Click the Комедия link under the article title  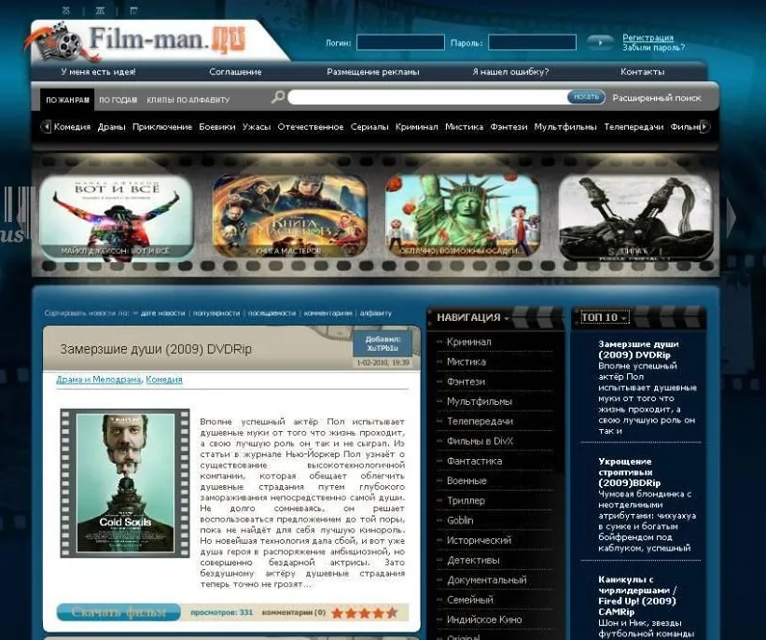coord(164,380)
